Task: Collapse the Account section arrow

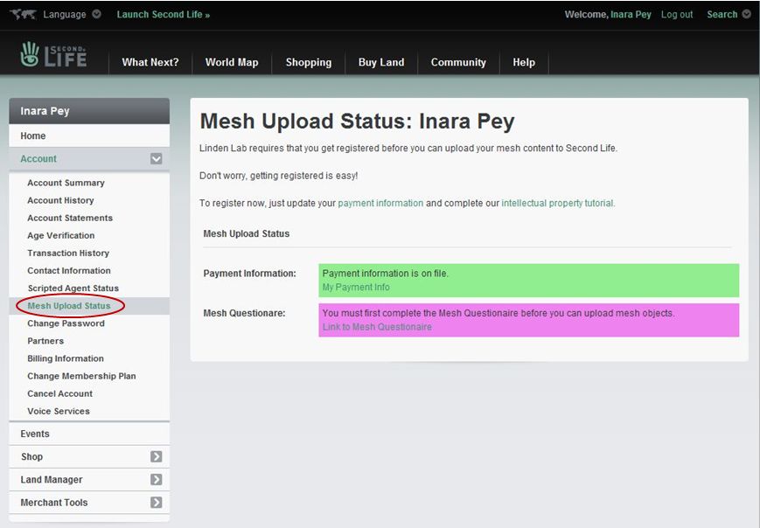Action: (x=156, y=159)
